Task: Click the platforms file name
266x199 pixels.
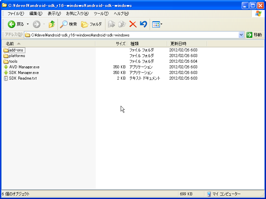Action: coord(17,56)
